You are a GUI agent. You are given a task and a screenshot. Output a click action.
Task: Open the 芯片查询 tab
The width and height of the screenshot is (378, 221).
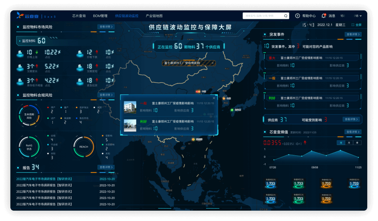[x=79, y=16]
